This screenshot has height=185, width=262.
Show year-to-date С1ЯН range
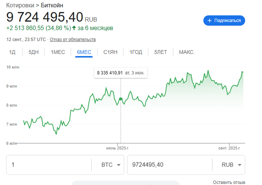point(110,52)
